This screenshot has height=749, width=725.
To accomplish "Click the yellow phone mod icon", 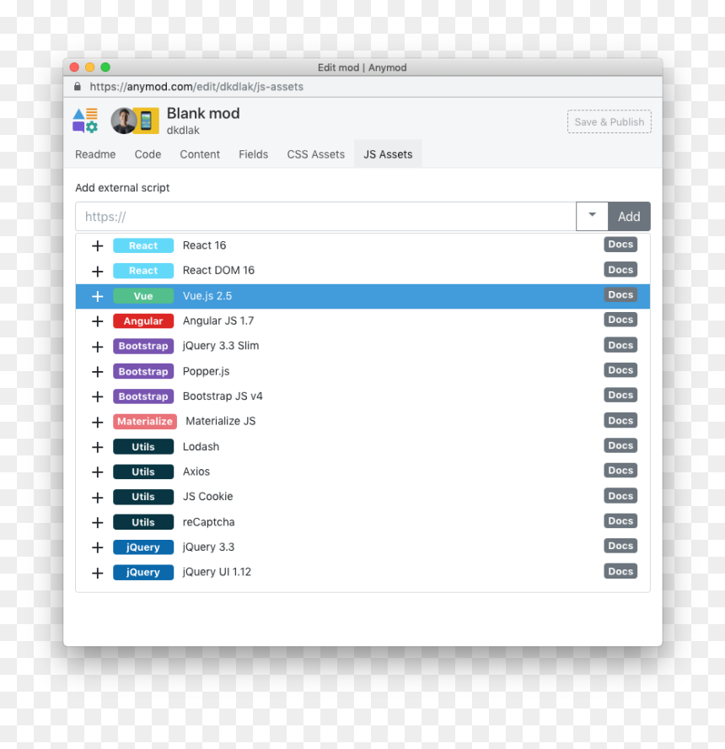I will coord(146,121).
